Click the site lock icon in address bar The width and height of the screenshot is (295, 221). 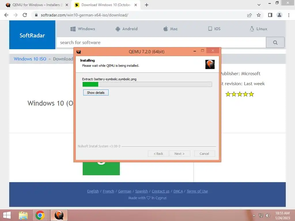coord(36,15)
